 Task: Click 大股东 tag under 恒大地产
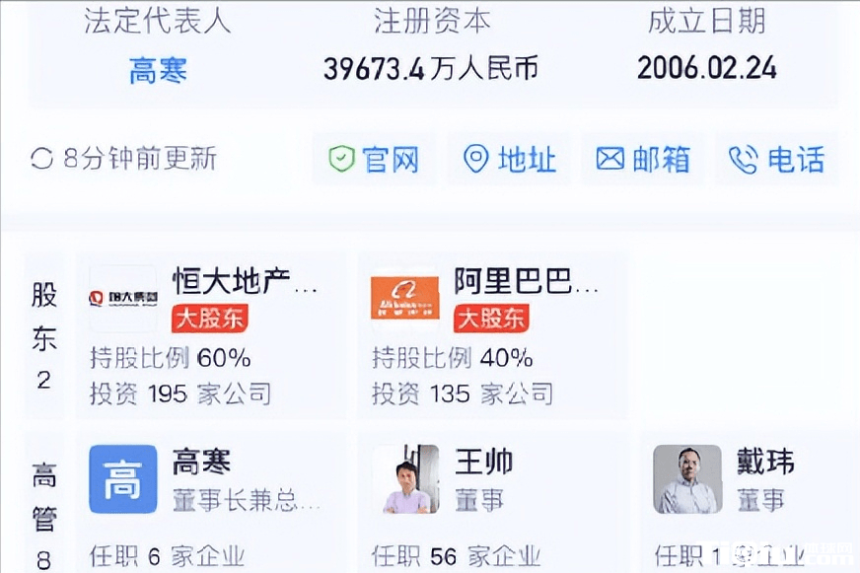click(x=209, y=318)
